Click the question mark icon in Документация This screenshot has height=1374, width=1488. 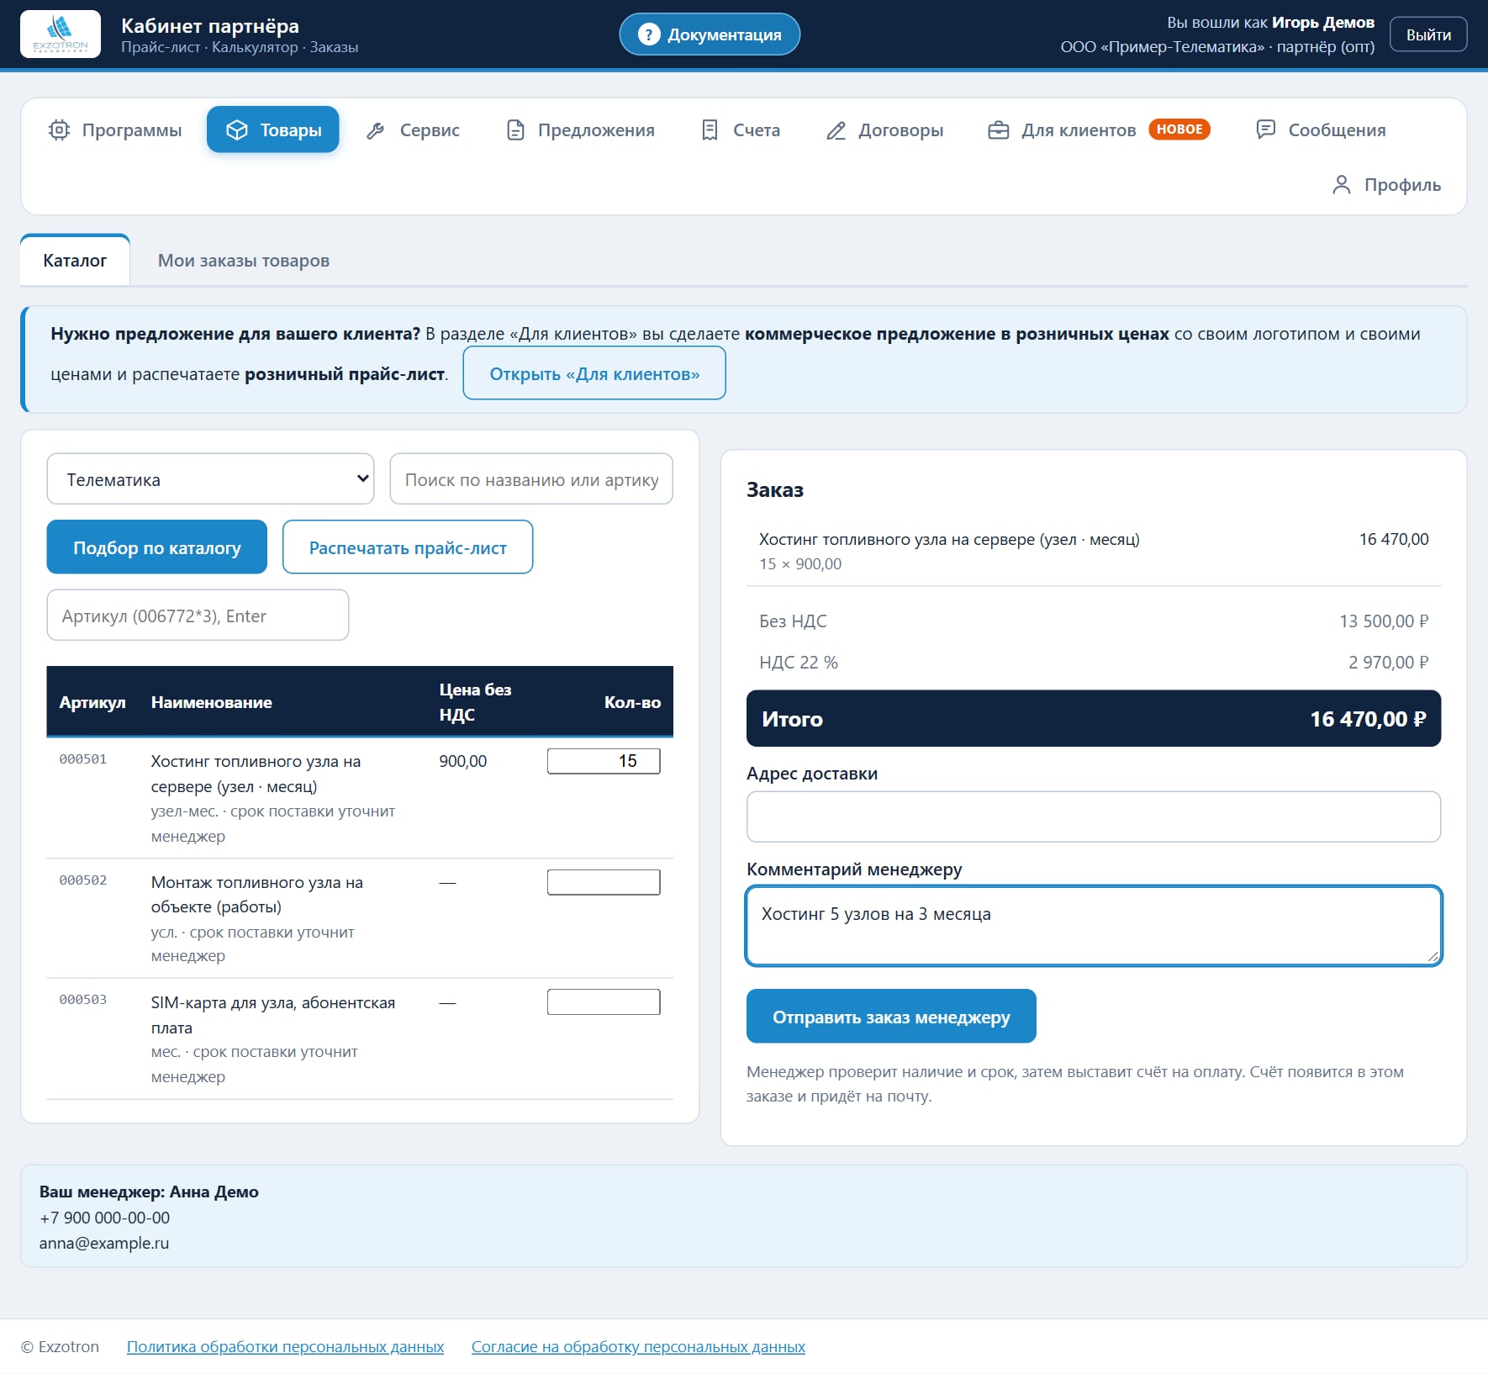pos(648,34)
